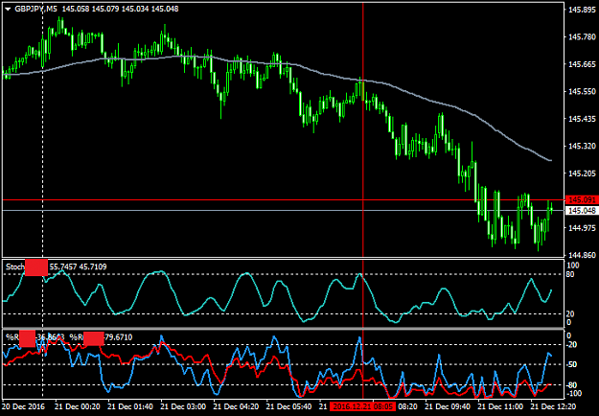The width and height of the screenshot is (599, 416).
Task: Click the %R value -79.6710
Action: click(x=118, y=337)
